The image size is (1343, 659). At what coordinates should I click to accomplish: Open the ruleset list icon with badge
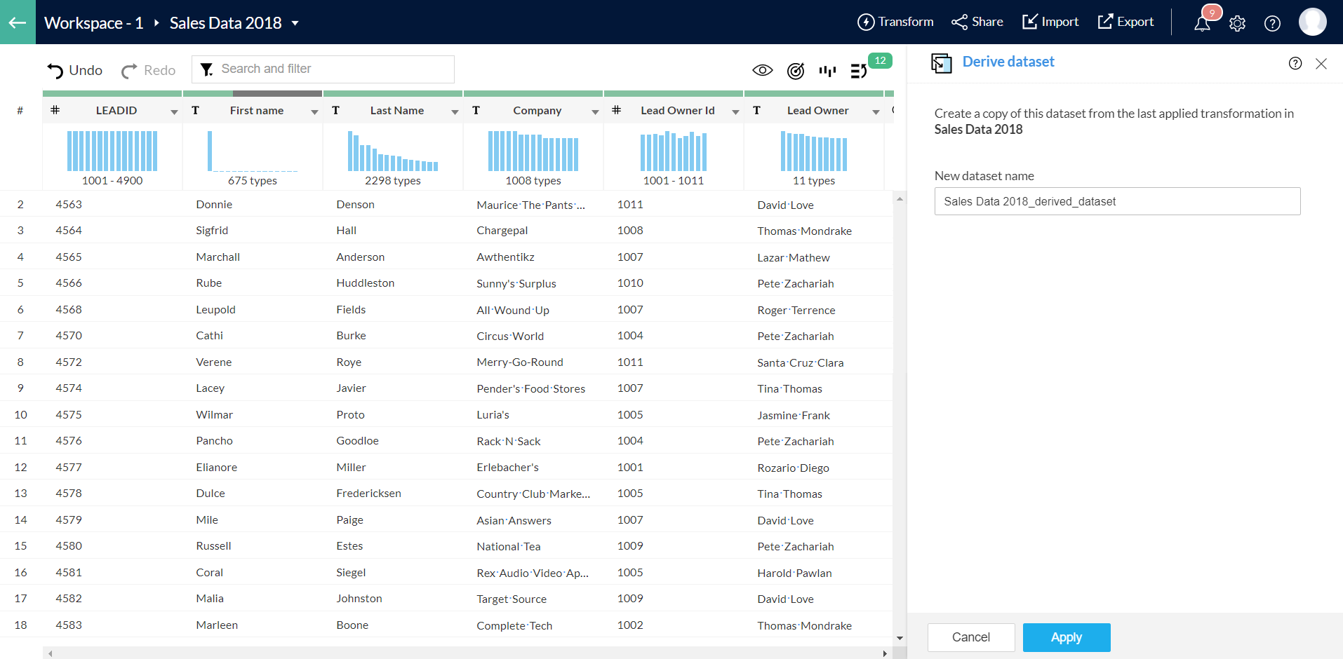coord(859,71)
